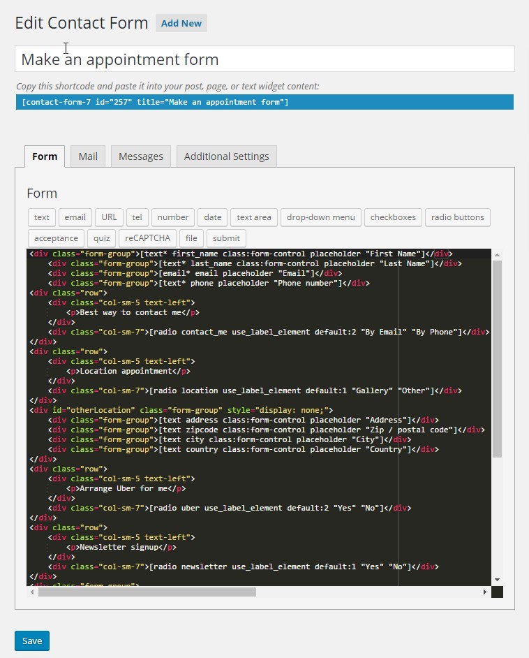Click the horizontal scroll-left arrow
Viewport: 529px width, 658px height.
tap(32, 592)
